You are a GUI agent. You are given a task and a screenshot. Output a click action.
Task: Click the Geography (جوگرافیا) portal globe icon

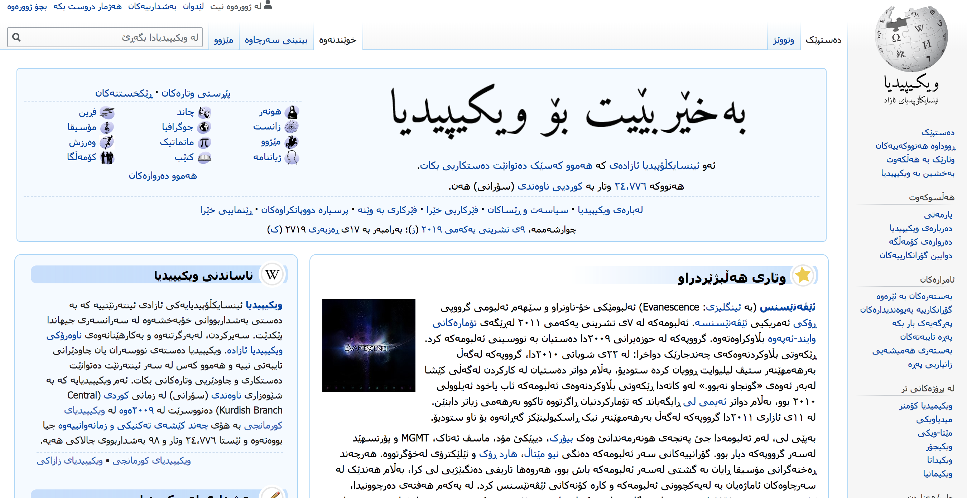[204, 127]
